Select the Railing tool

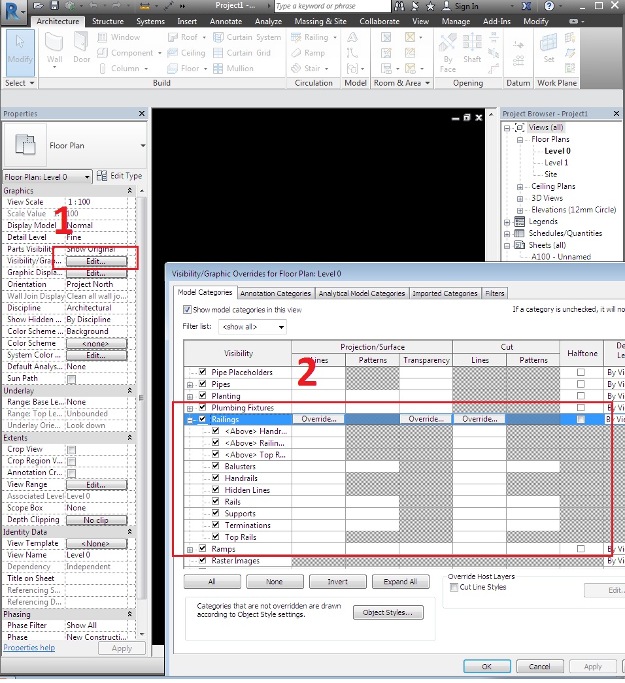click(x=314, y=37)
